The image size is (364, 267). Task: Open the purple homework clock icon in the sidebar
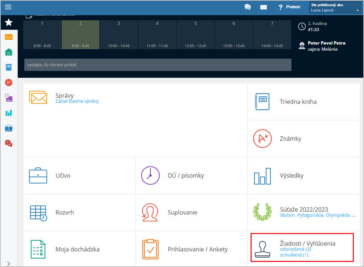[x=9, y=98]
